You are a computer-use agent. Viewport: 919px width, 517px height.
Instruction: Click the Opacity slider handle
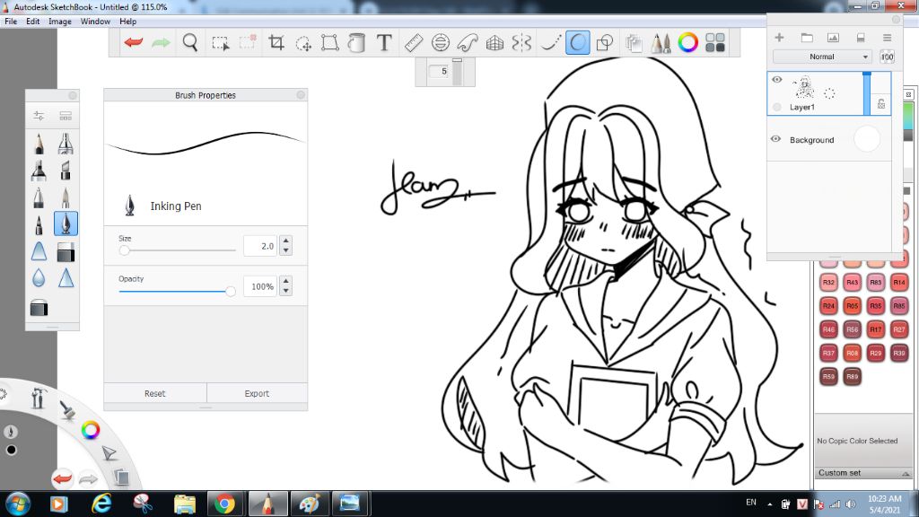[x=231, y=291]
